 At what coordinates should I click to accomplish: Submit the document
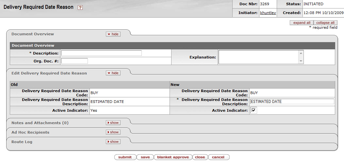(x=125, y=157)
